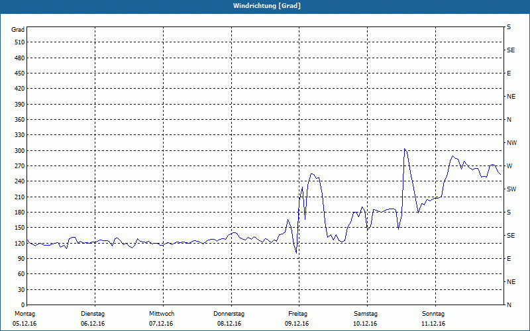Click the 'Grad' y-axis unit label
The height and width of the screenshot is (331, 530).
18,30
